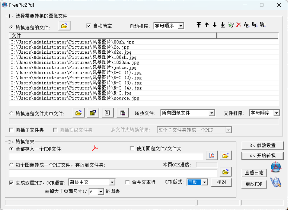Image resolution: width=288 pixels, height=210 pixels.
Task: Open the 转换文件 所有图像文件 dropdown
Action: [x=212, y=113]
